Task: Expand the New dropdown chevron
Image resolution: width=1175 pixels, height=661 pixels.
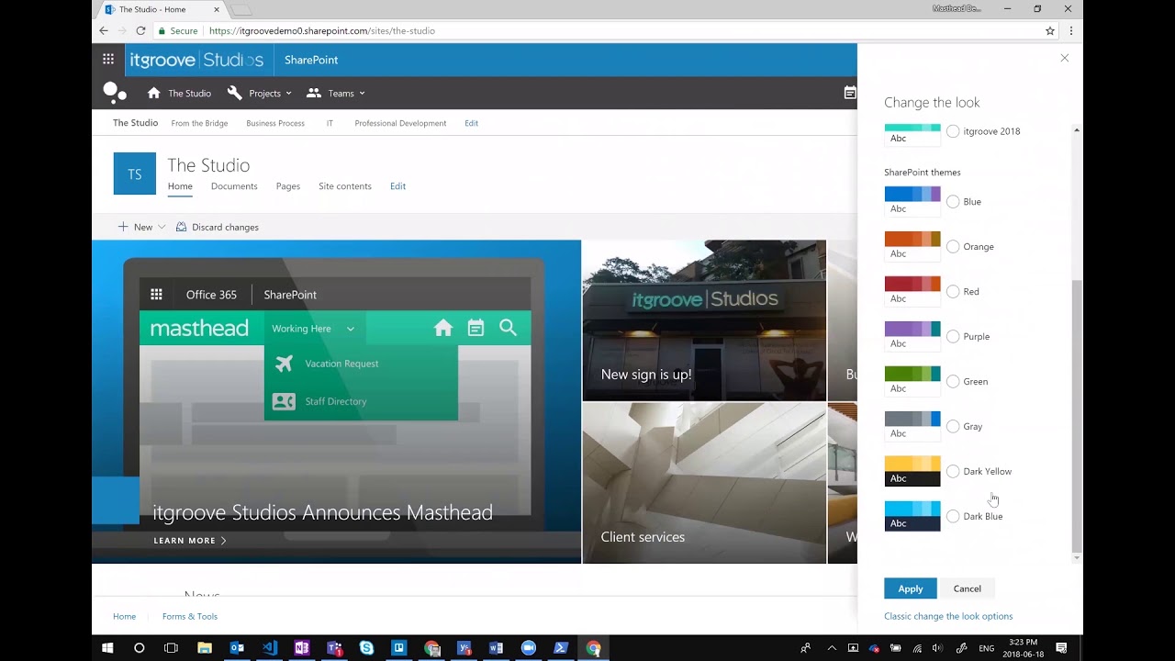Action: (162, 227)
